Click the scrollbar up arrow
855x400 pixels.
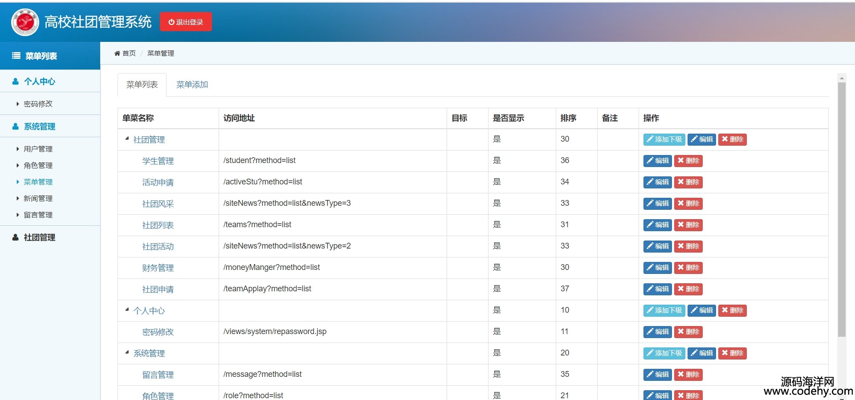pyautogui.click(x=842, y=78)
